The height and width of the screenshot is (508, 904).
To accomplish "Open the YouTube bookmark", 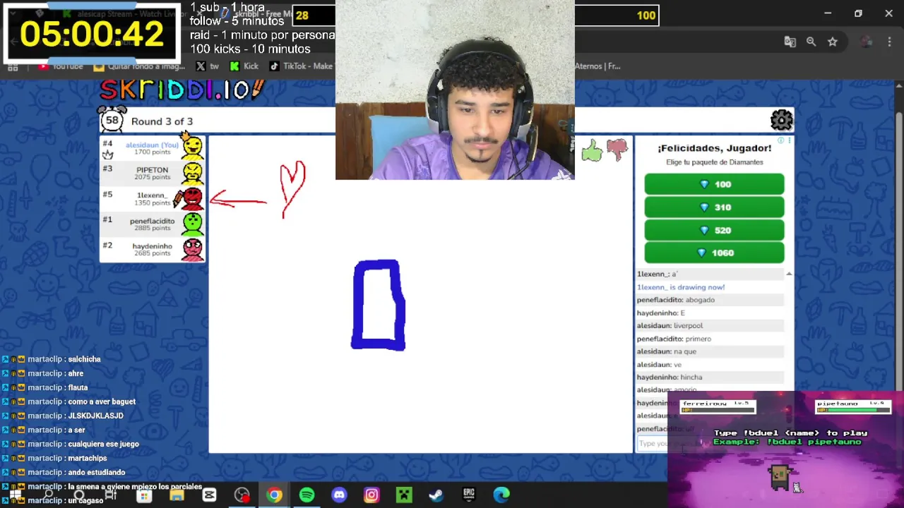I will coord(62,66).
